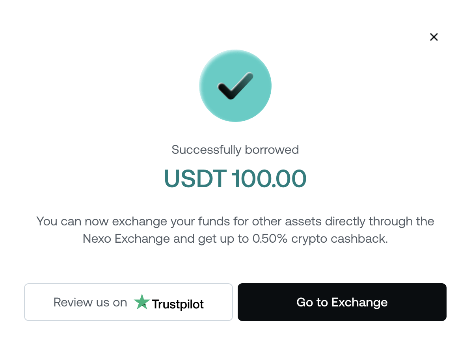471x345 pixels.
Task: Click the dark checkmark inside the circle
Action: click(235, 85)
